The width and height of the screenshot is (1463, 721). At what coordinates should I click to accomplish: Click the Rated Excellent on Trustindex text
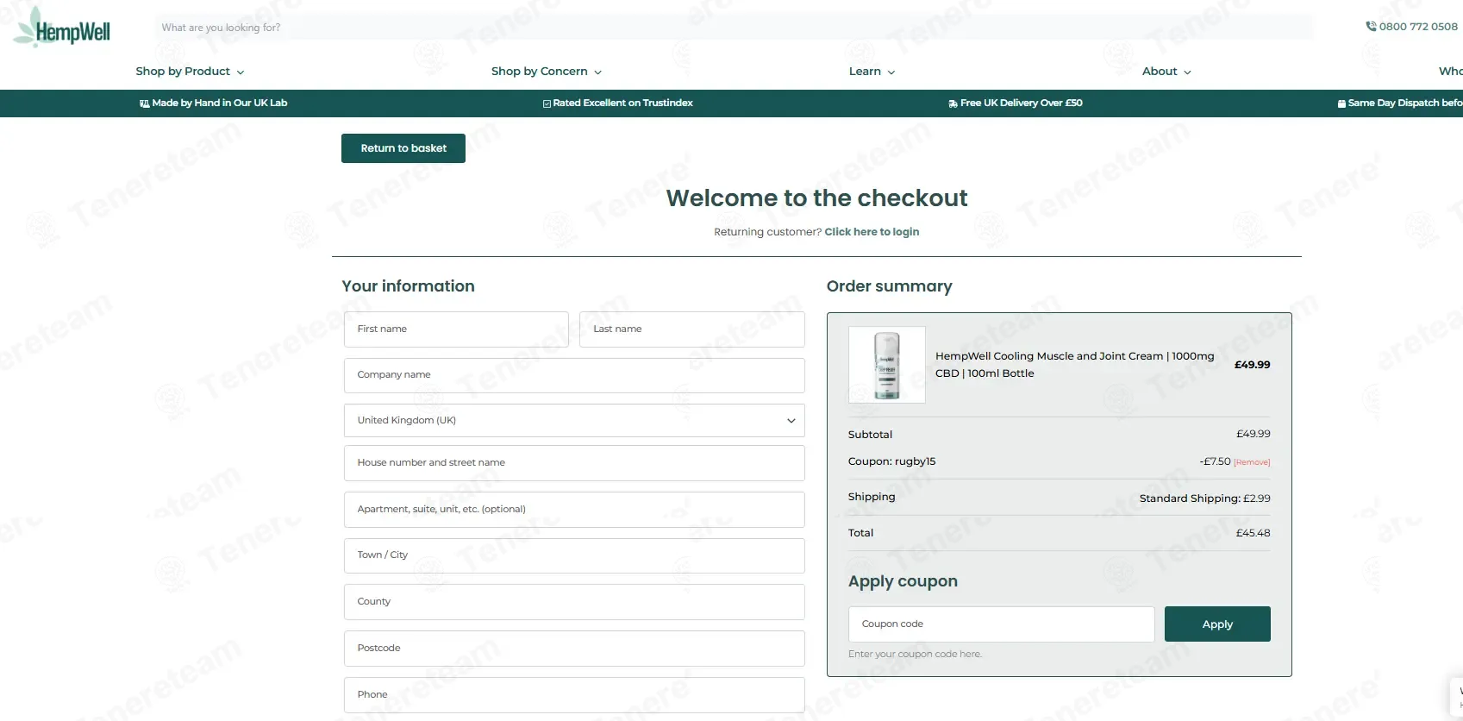pyautogui.click(x=623, y=103)
